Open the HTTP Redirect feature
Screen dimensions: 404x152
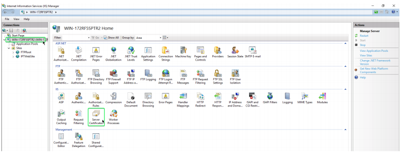coord(201,100)
